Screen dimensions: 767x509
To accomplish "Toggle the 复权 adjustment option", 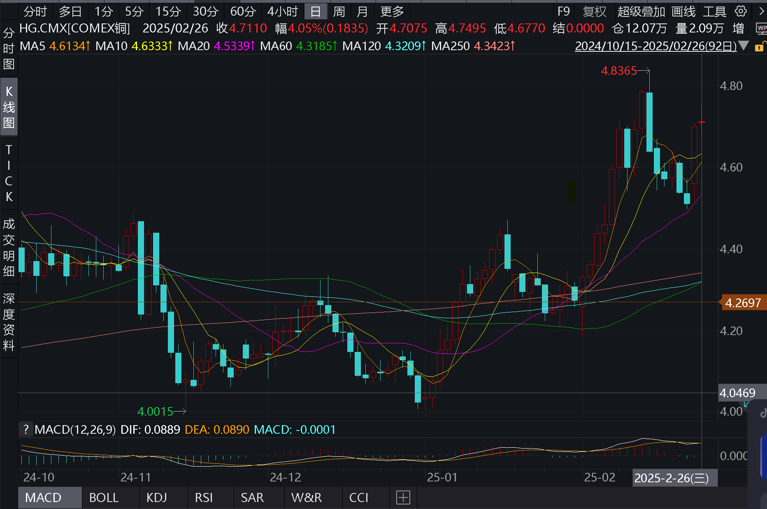I will 595,12.
